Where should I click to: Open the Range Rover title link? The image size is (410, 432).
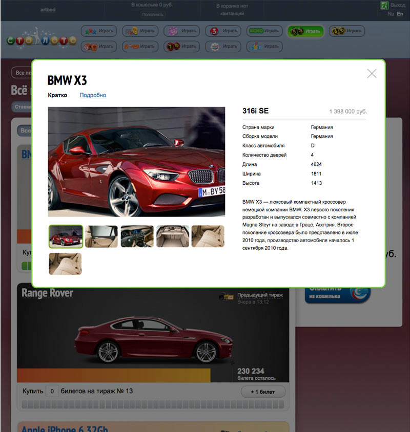click(47, 293)
